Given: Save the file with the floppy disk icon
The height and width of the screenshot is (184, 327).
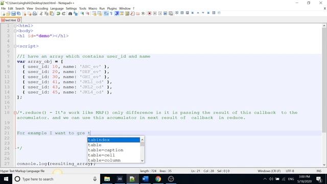Looking at the screenshot, I should tap(13, 14).
